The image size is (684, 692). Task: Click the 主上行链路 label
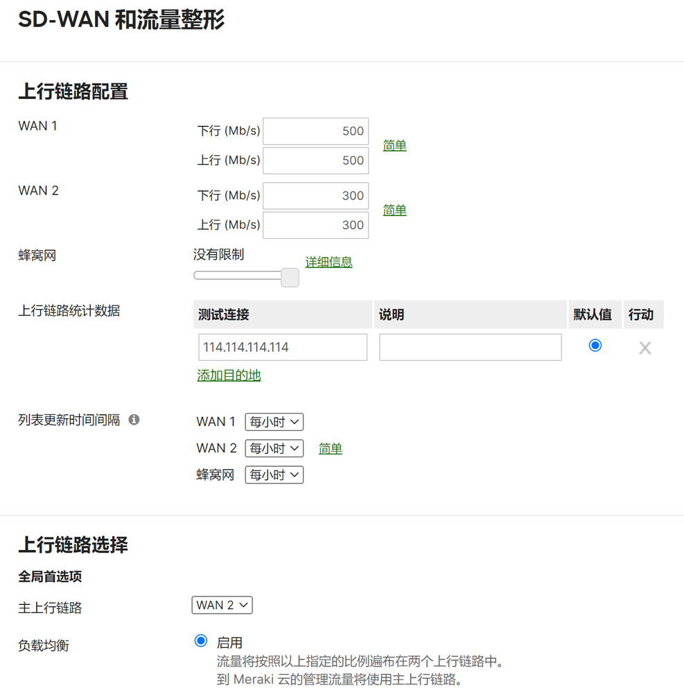click(x=50, y=608)
